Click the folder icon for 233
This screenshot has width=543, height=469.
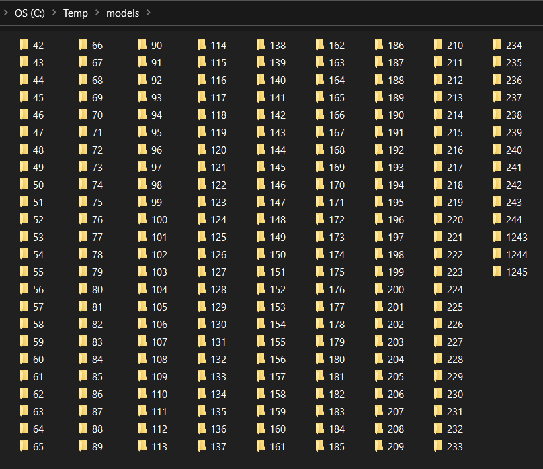[x=438, y=446]
